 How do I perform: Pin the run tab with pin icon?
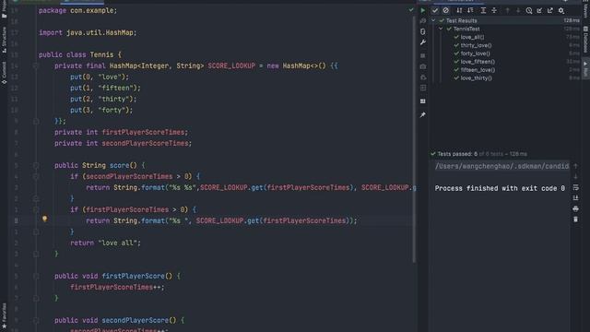click(x=423, y=114)
